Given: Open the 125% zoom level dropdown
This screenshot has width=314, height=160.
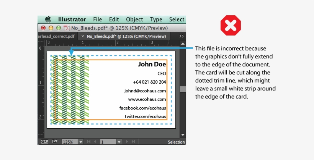Looking at the screenshot, I should pyautogui.click(x=80, y=142).
